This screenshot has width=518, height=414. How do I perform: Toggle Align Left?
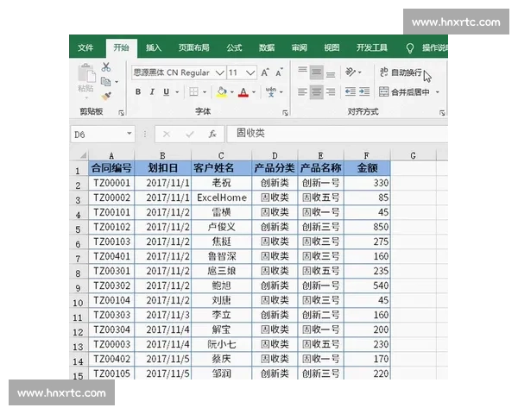(x=302, y=91)
